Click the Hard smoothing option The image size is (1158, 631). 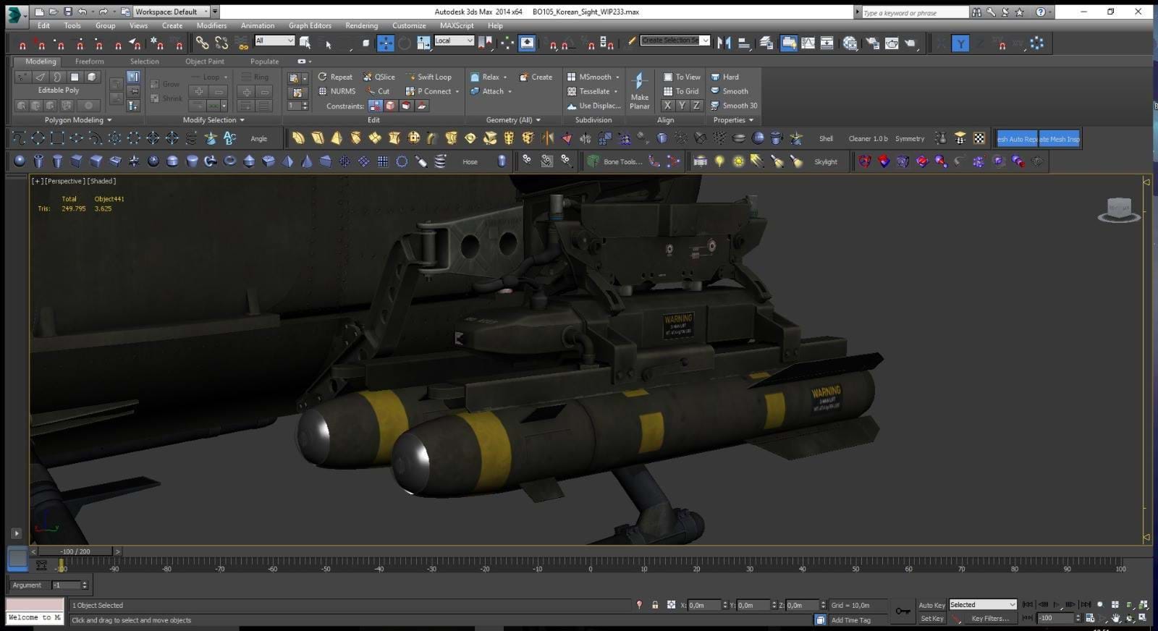(725, 77)
